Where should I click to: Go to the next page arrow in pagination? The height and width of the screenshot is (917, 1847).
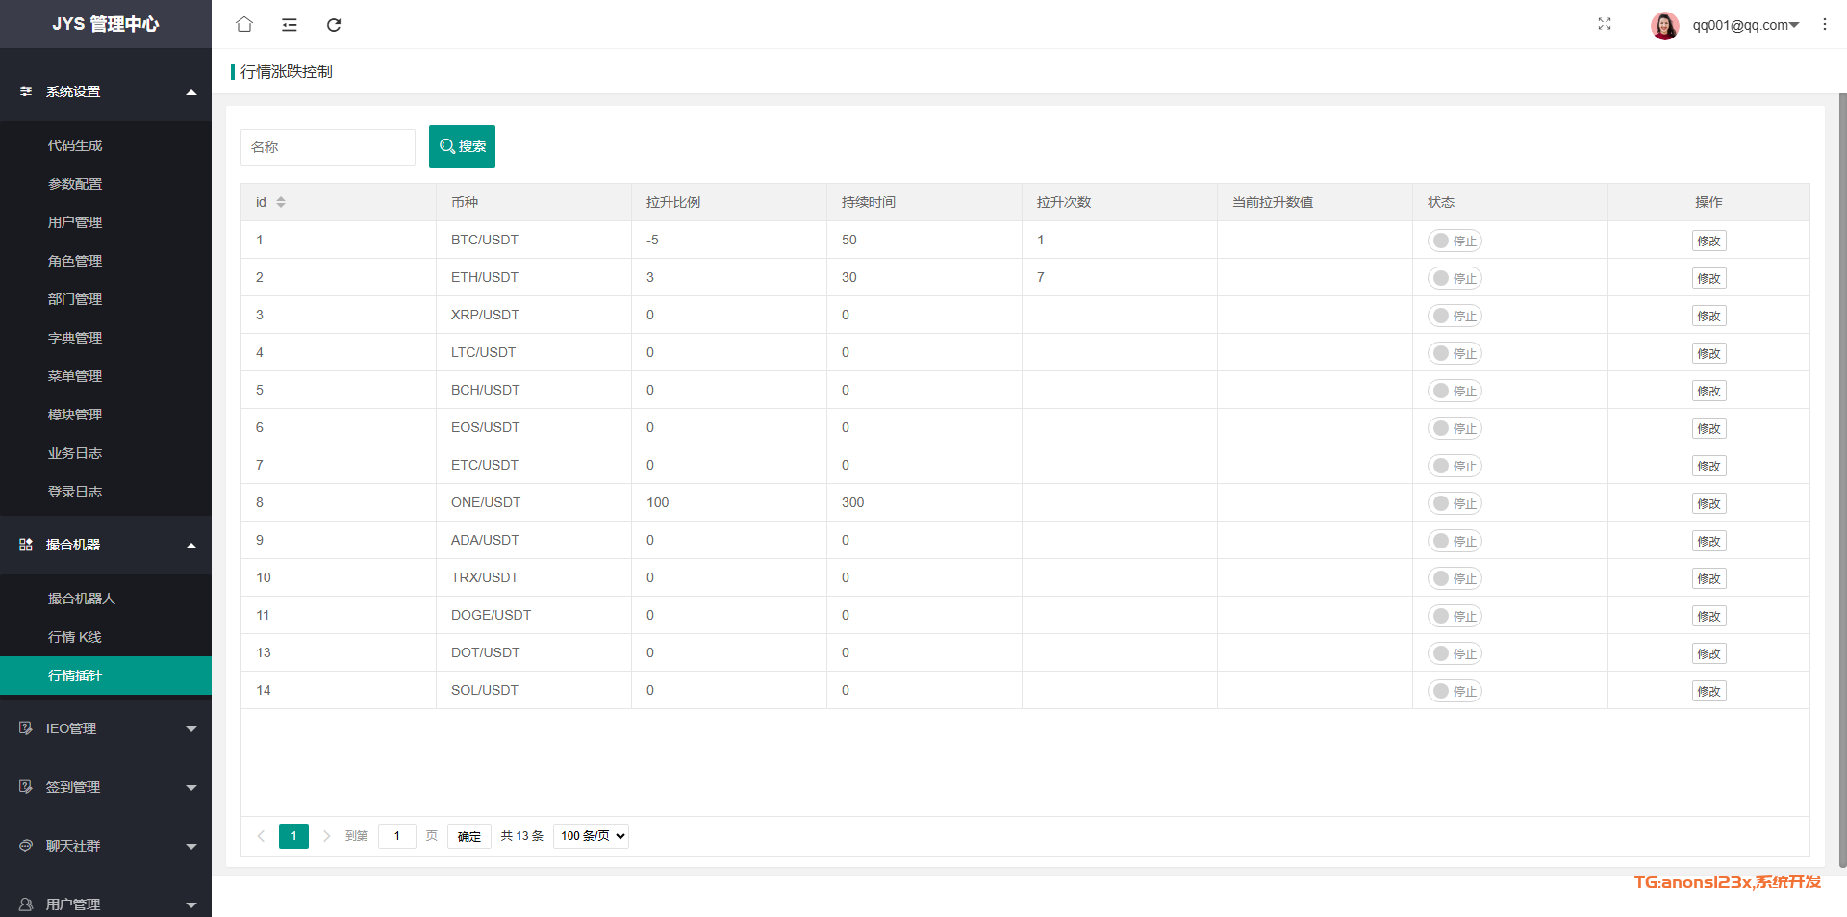point(326,836)
